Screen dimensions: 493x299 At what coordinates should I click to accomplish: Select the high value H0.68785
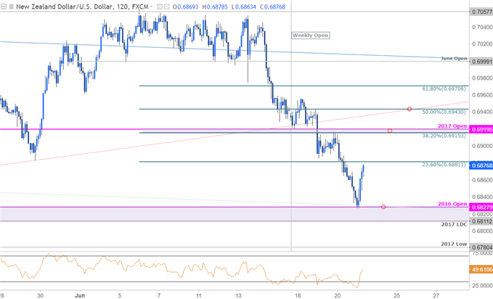coord(215,7)
